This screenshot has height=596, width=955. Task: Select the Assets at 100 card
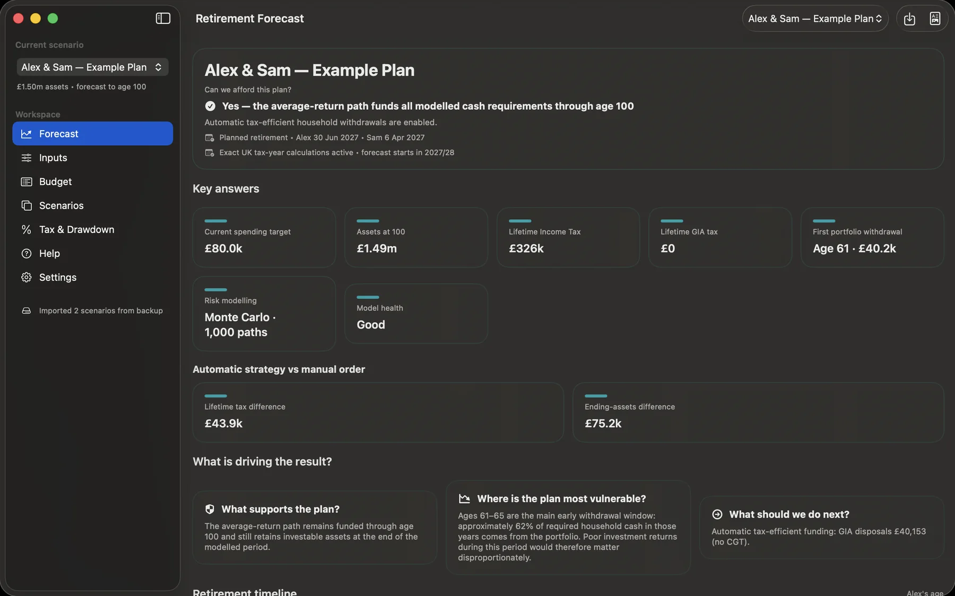(416, 237)
